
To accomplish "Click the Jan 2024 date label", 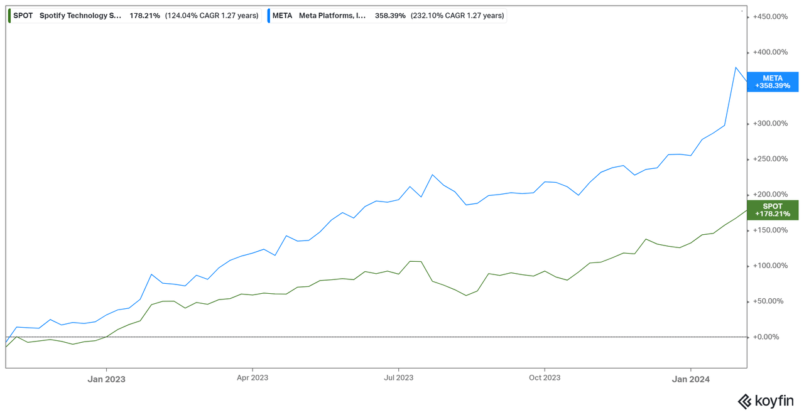I will (x=690, y=379).
